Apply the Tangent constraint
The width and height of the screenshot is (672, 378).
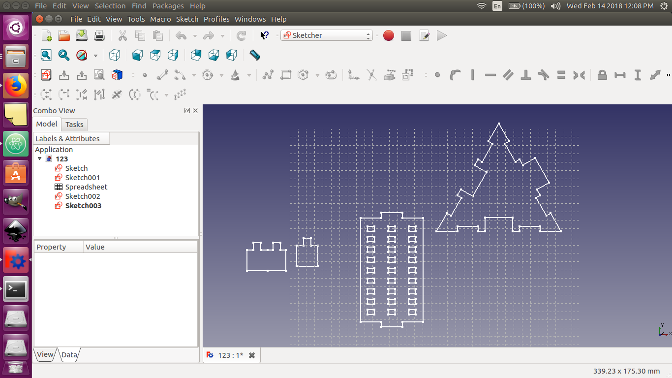pyautogui.click(x=544, y=75)
